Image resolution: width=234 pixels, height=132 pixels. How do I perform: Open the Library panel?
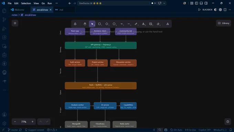click(x=223, y=23)
